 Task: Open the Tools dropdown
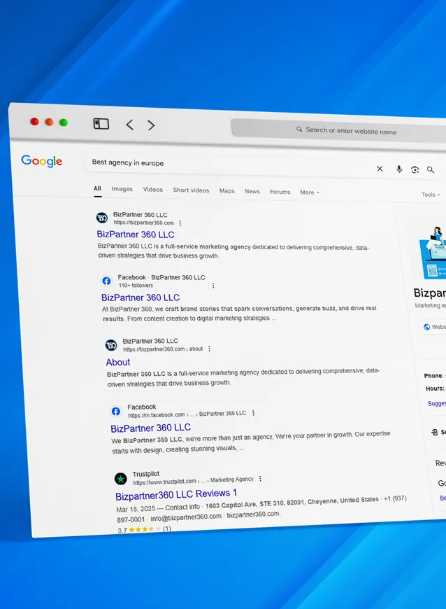pos(431,195)
